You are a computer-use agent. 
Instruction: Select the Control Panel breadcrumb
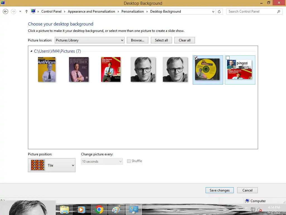coord(51,11)
